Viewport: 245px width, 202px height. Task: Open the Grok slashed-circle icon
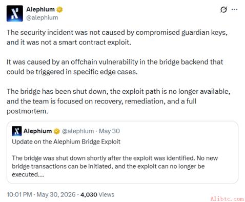coord(223,10)
